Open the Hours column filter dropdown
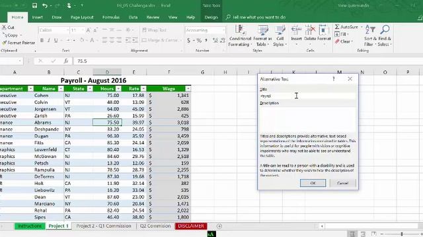This screenshot has width=423, height=237. 118,89
